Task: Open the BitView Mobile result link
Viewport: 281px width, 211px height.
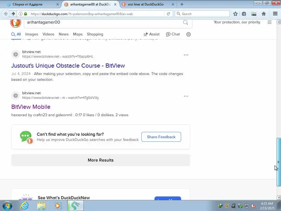Action: [31, 107]
